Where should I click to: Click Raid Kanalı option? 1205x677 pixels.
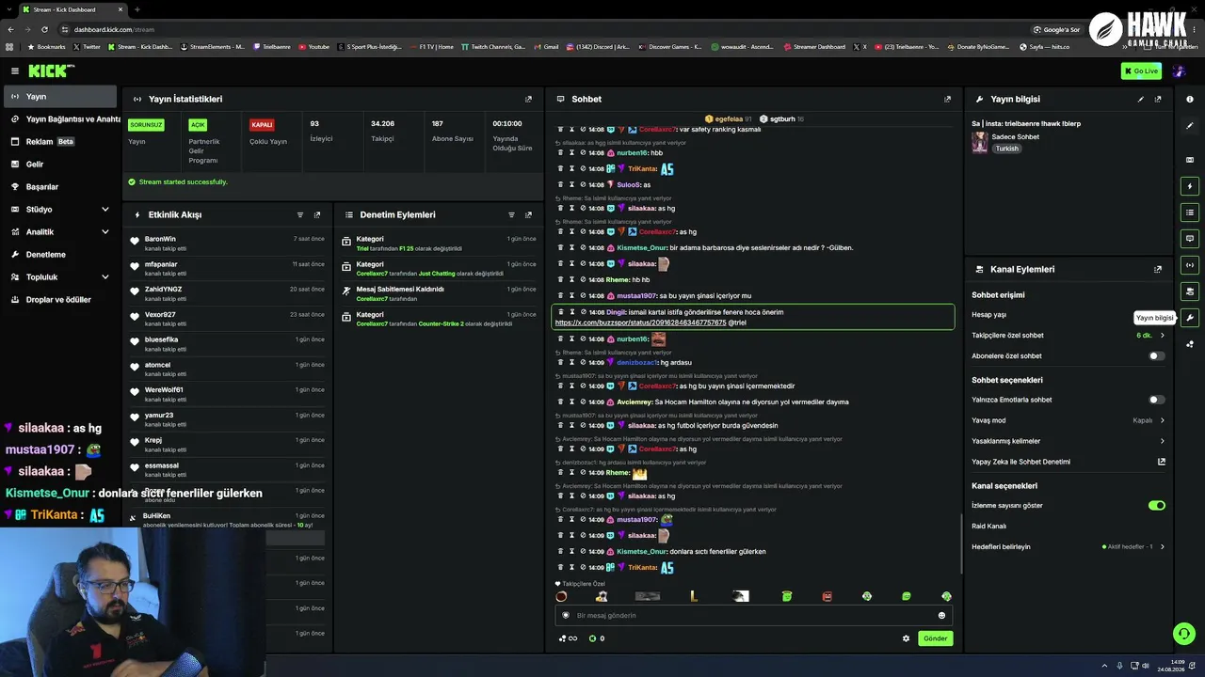click(989, 526)
